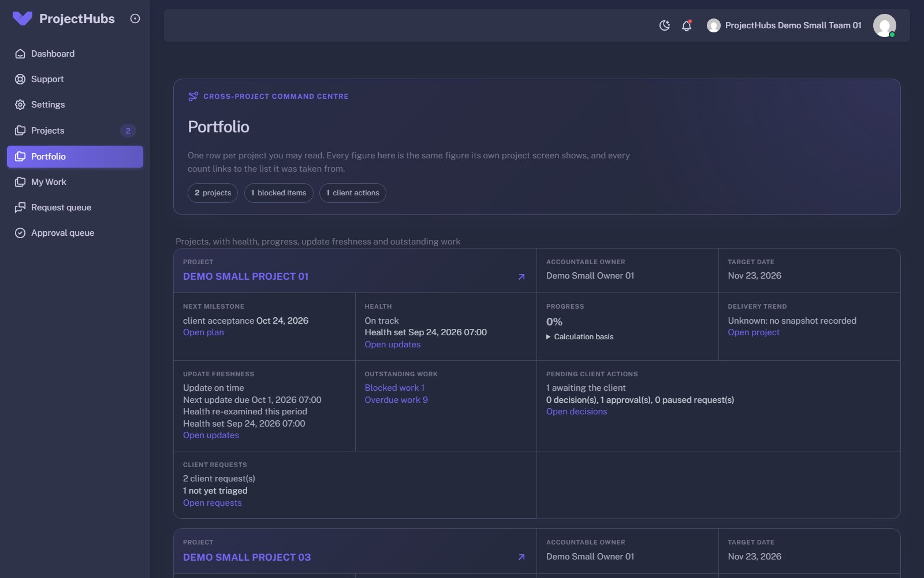This screenshot has width=924, height=578.
Task: Click the Dashboard home icon in sidebar
Action: click(x=20, y=54)
